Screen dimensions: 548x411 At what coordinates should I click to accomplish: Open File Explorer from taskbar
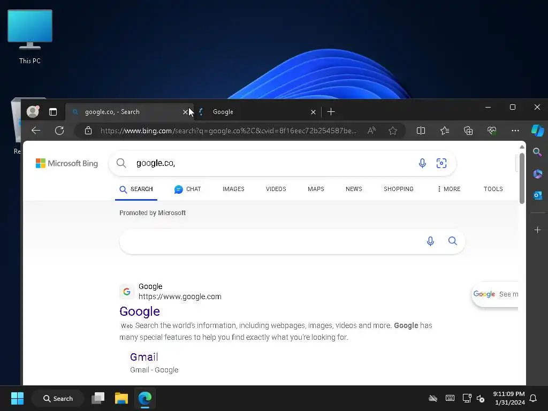coord(121,398)
